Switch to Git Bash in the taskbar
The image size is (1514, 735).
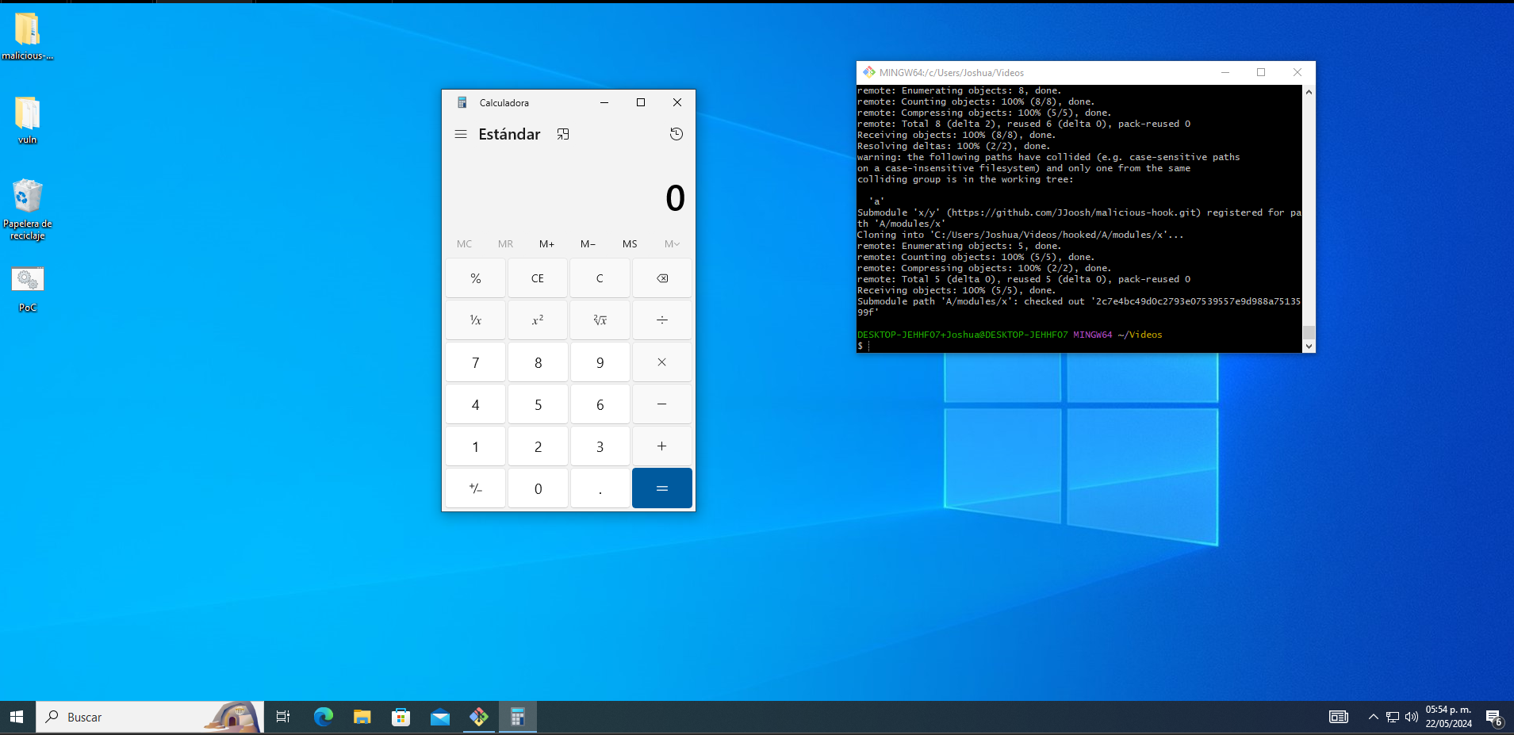coord(479,718)
